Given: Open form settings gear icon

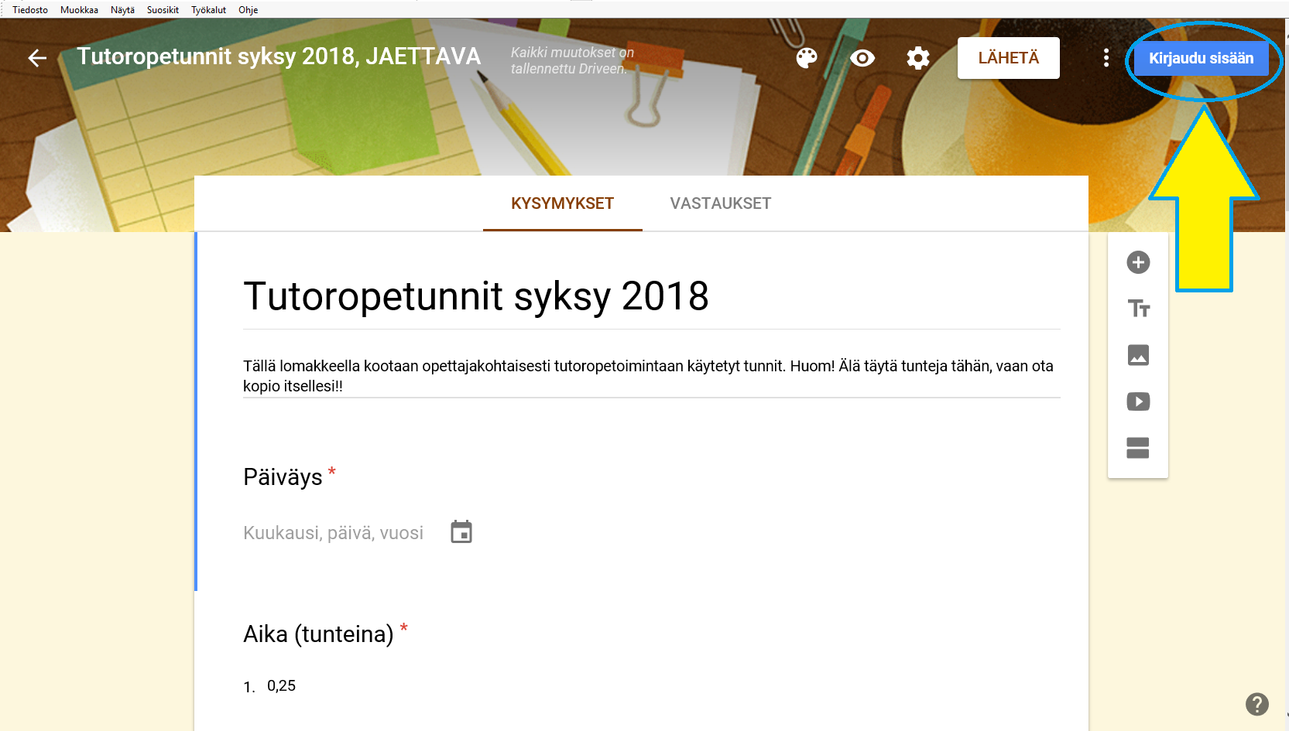Looking at the screenshot, I should (918, 58).
